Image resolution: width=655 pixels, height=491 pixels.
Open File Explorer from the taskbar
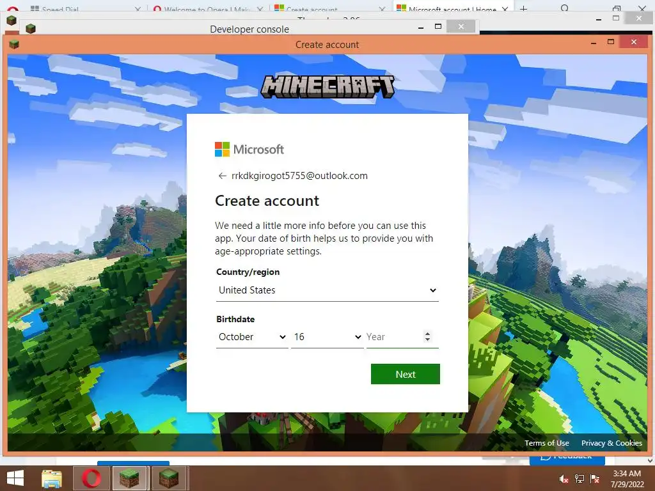(52, 478)
